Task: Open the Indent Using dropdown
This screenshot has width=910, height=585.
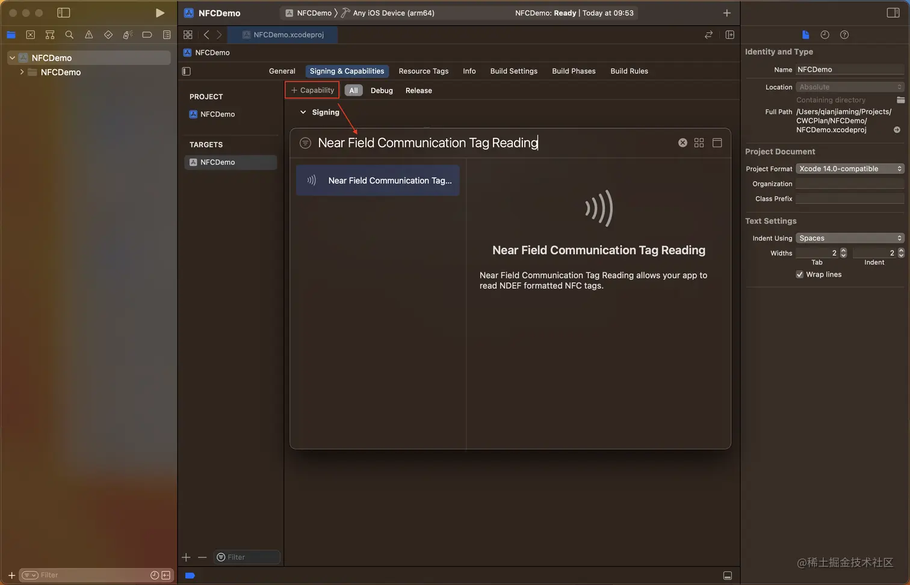Action: pyautogui.click(x=850, y=238)
